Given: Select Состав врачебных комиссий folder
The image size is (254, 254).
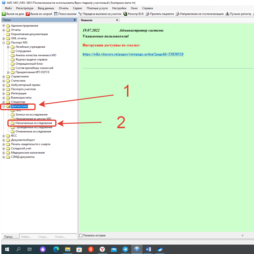Looking at the screenshot, I should click(34, 68).
